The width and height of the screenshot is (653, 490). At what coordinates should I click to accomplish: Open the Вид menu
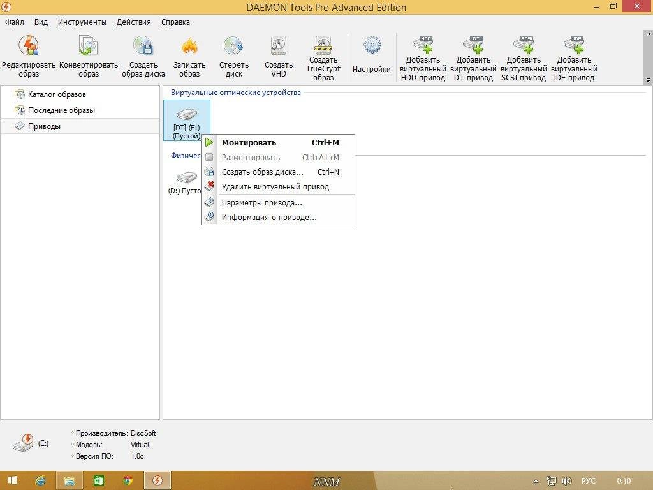[41, 22]
